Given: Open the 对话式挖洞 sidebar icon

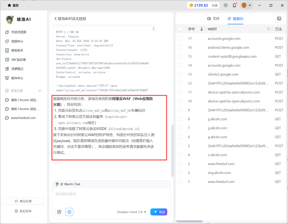Looking at the screenshot, I should click(7, 32).
